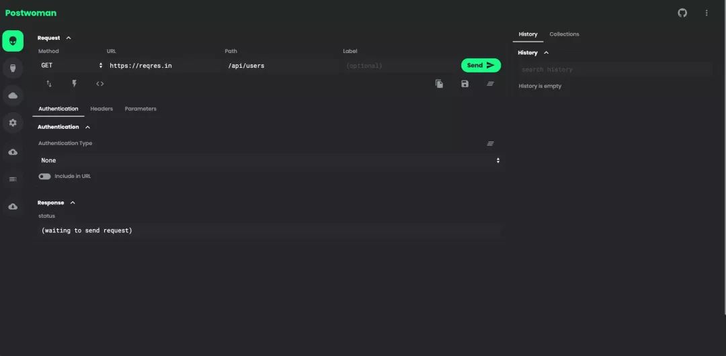Open the three-dot more options menu
Screen dimensions: 726x356
pyautogui.click(x=707, y=13)
